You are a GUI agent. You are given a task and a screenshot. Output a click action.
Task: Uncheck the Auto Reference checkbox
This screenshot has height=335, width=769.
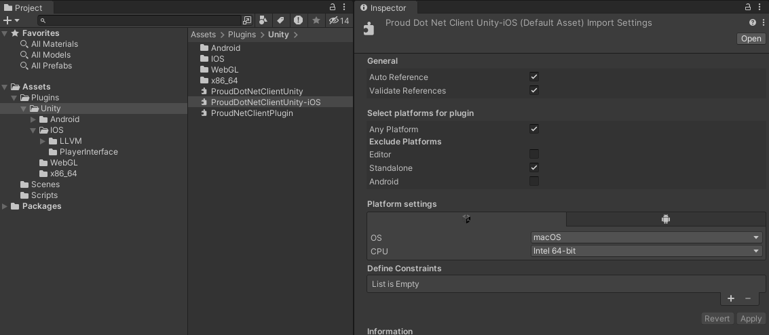(x=534, y=77)
